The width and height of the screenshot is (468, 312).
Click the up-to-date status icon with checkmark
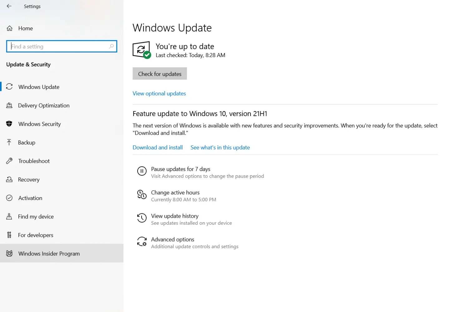point(142,50)
